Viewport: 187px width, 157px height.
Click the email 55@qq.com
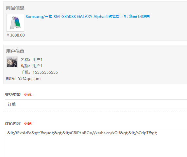coord(29,79)
